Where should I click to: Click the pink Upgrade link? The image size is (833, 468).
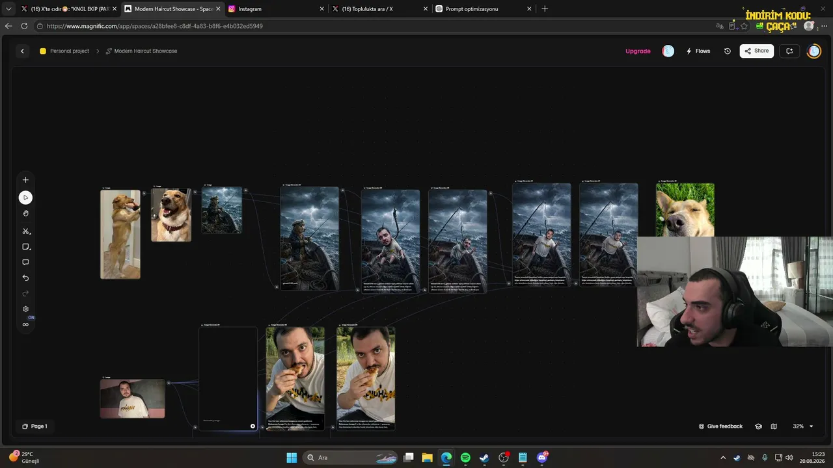tap(638, 51)
